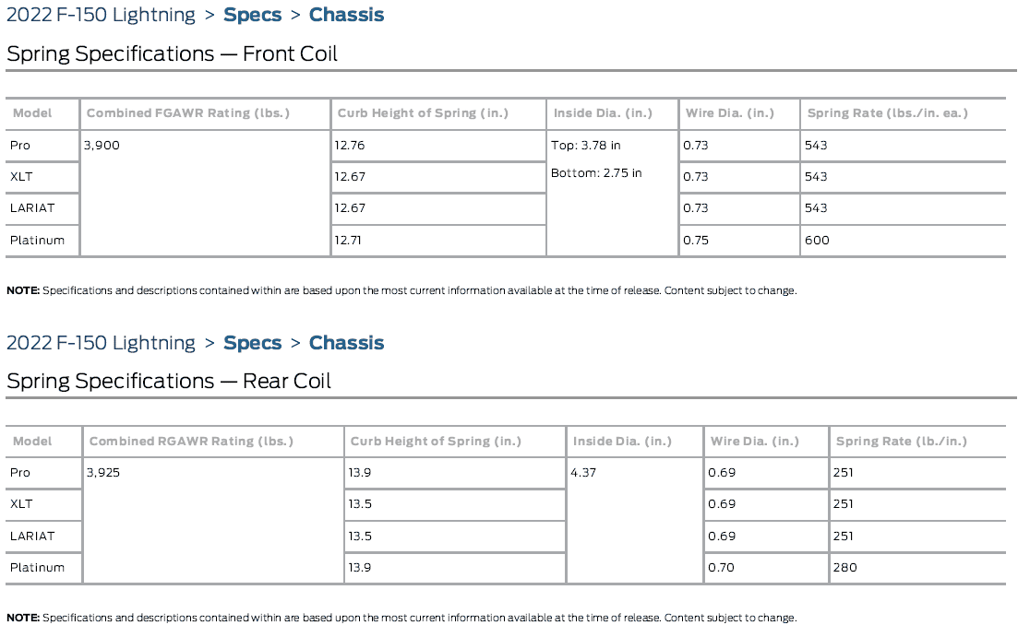The height and width of the screenshot is (637, 1030).
Task: Click the 3,900 FGAWR rating cell
Action: click(x=102, y=146)
